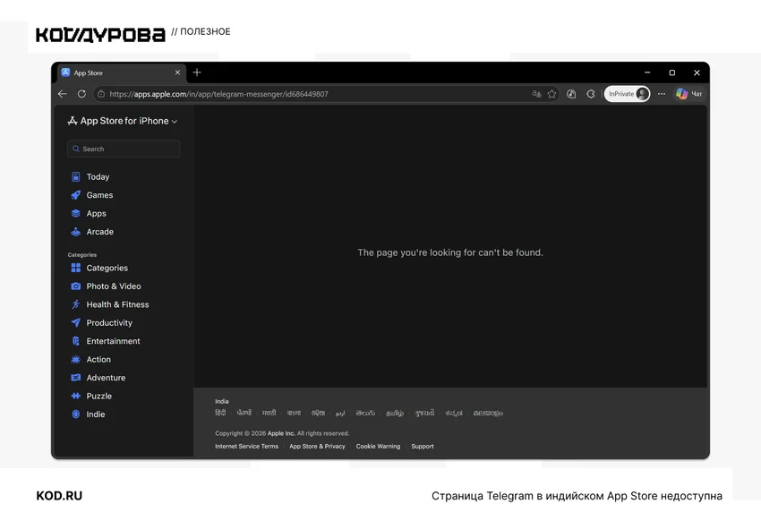Click the Entertainment popcorn icon
Image resolution: width=761 pixels, height=521 pixels.
[76, 341]
